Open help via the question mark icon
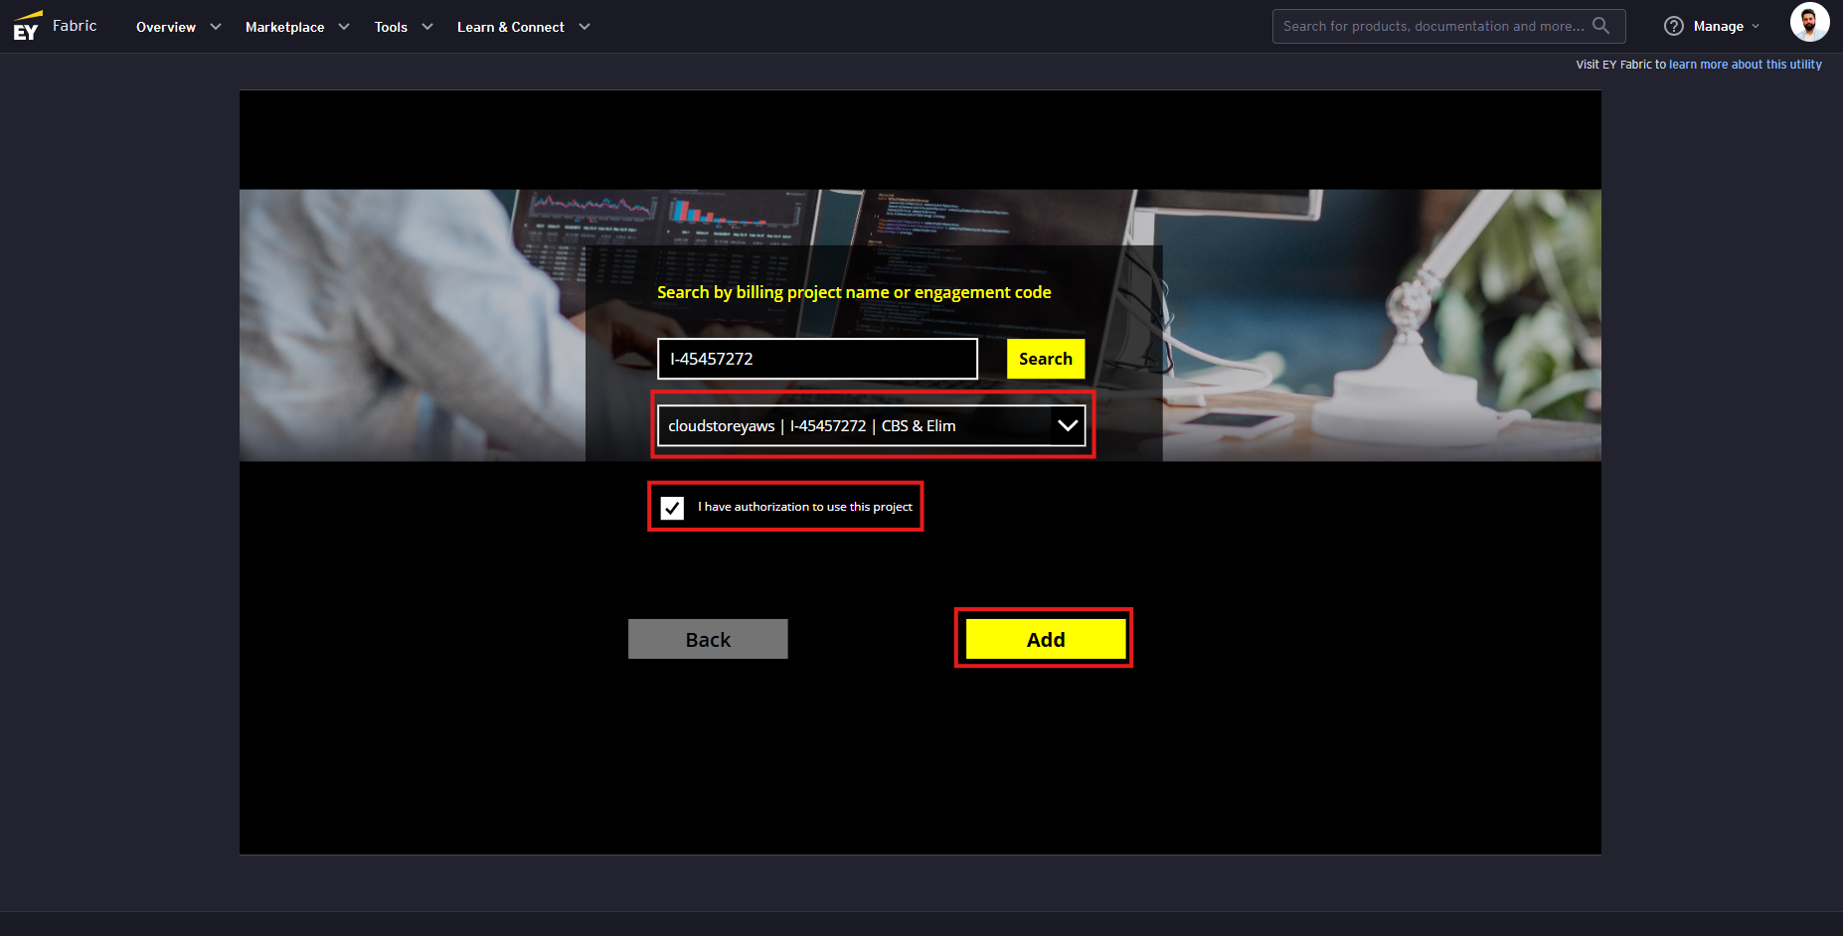This screenshot has width=1844, height=936. tap(1674, 26)
